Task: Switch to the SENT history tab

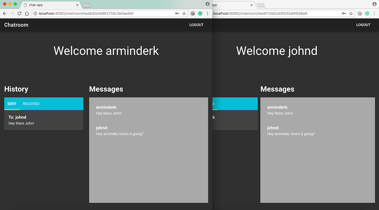Action: coord(12,104)
